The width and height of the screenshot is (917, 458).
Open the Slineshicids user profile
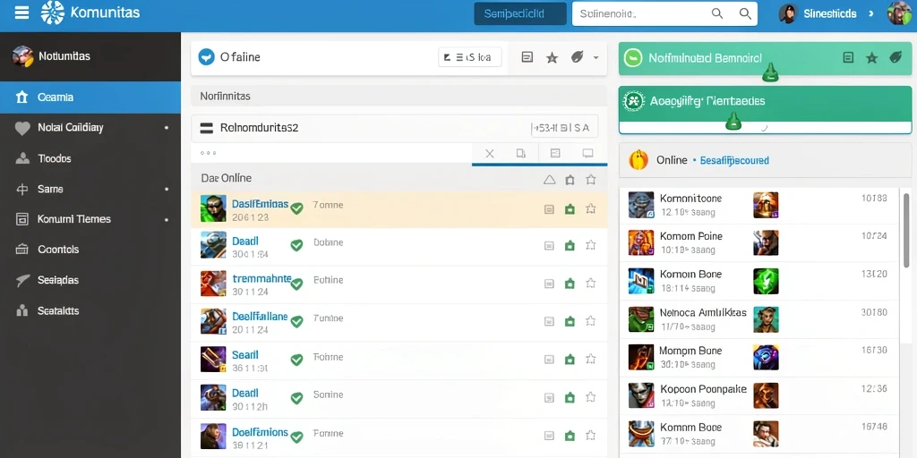[830, 13]
